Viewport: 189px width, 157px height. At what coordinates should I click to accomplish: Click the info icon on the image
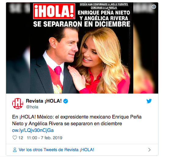tap(154, 7)
